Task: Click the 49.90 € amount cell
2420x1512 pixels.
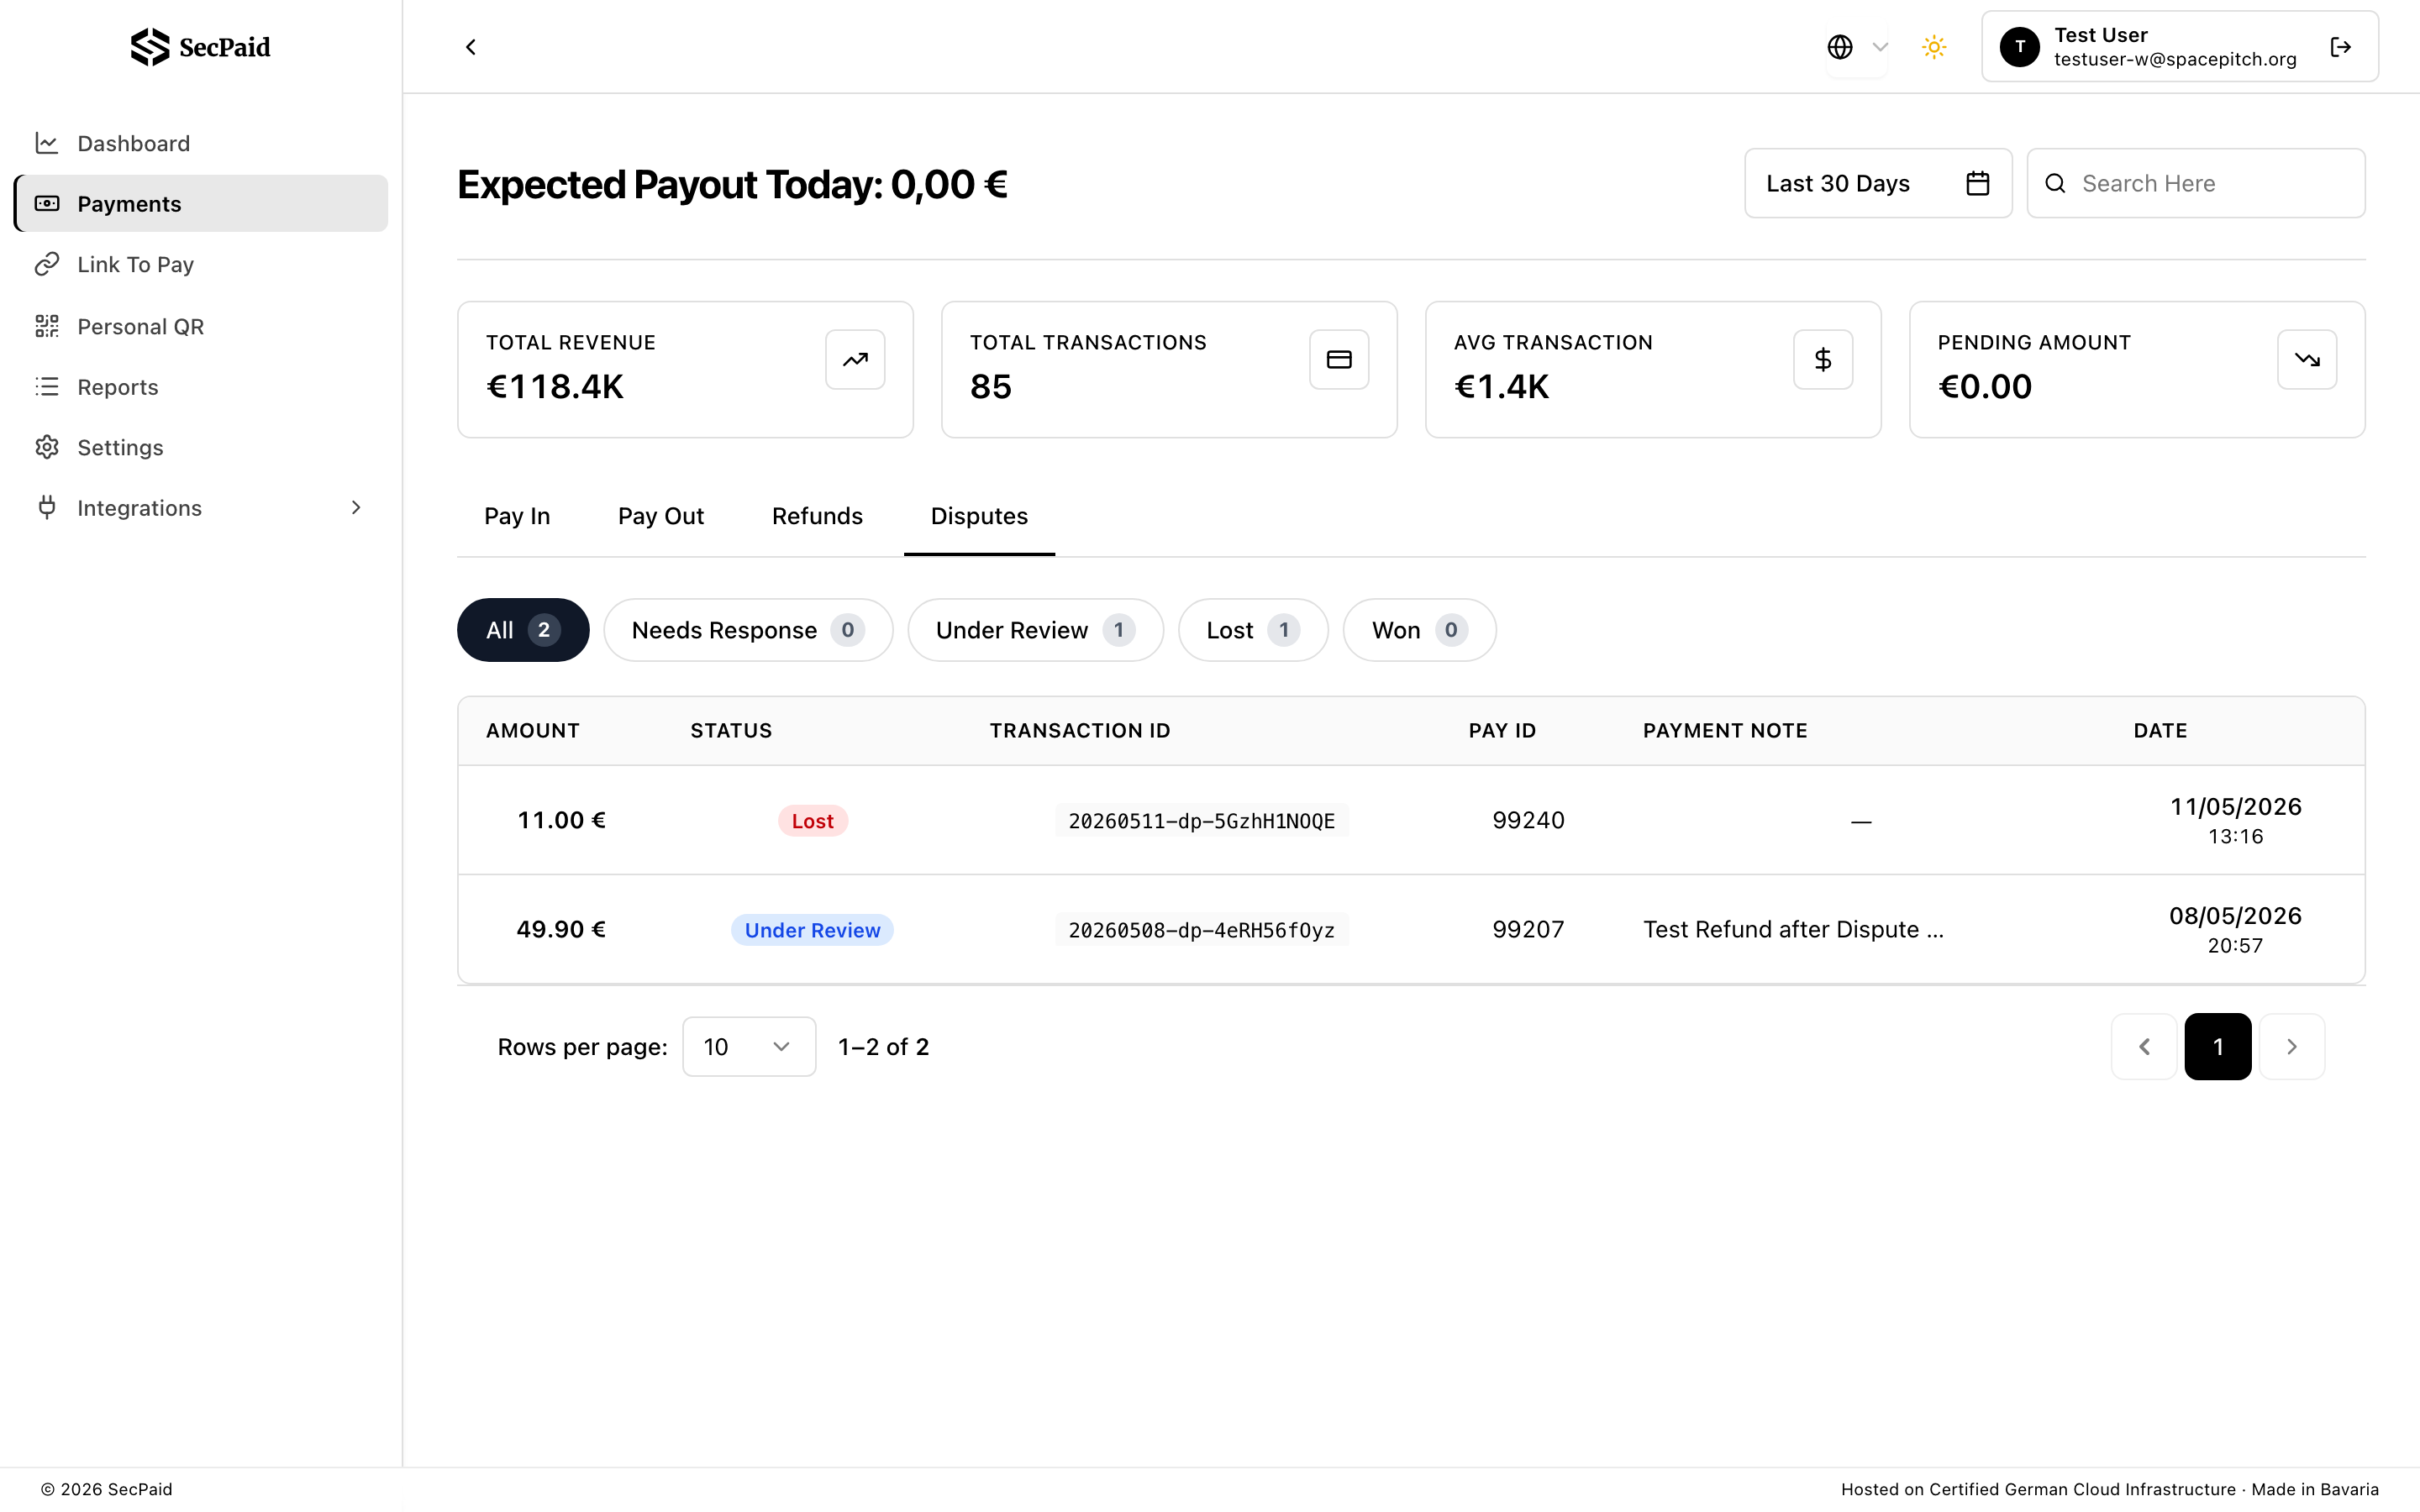Action: (x=561, y=929)
